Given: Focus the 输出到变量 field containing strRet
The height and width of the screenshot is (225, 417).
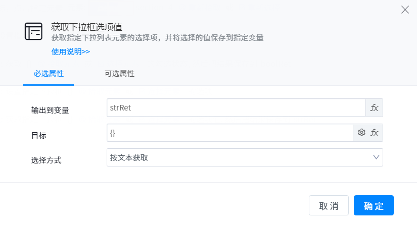Looking at the screenshot, I should pos(236,108).
